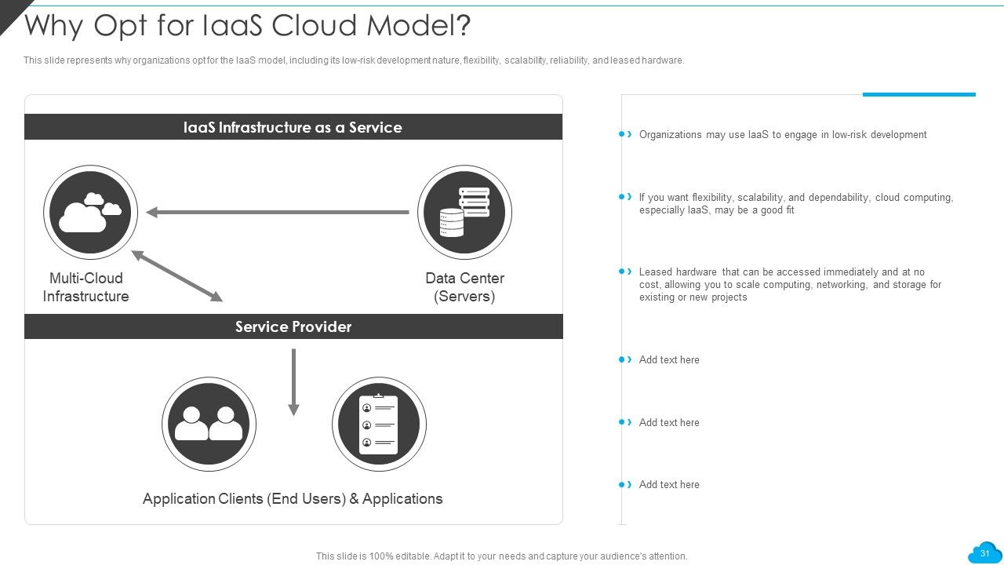Screen dimensions: 1004x565
Task: Click the text 'Organizations may use IaaS to engage in low-risk development'
Action: [x=783, y=135]
